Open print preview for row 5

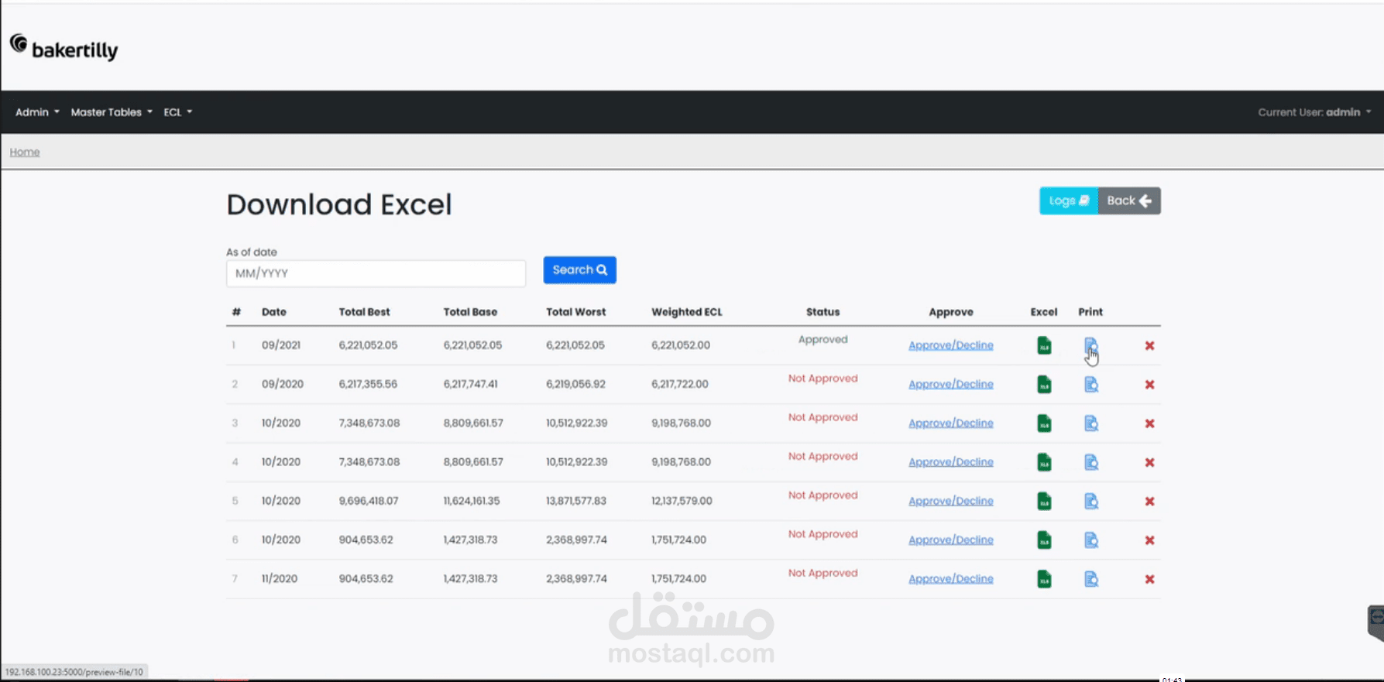[1091, 501]
